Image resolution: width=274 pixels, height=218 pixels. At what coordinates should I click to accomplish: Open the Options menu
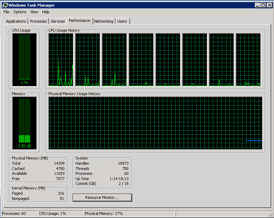pos(20,12)
